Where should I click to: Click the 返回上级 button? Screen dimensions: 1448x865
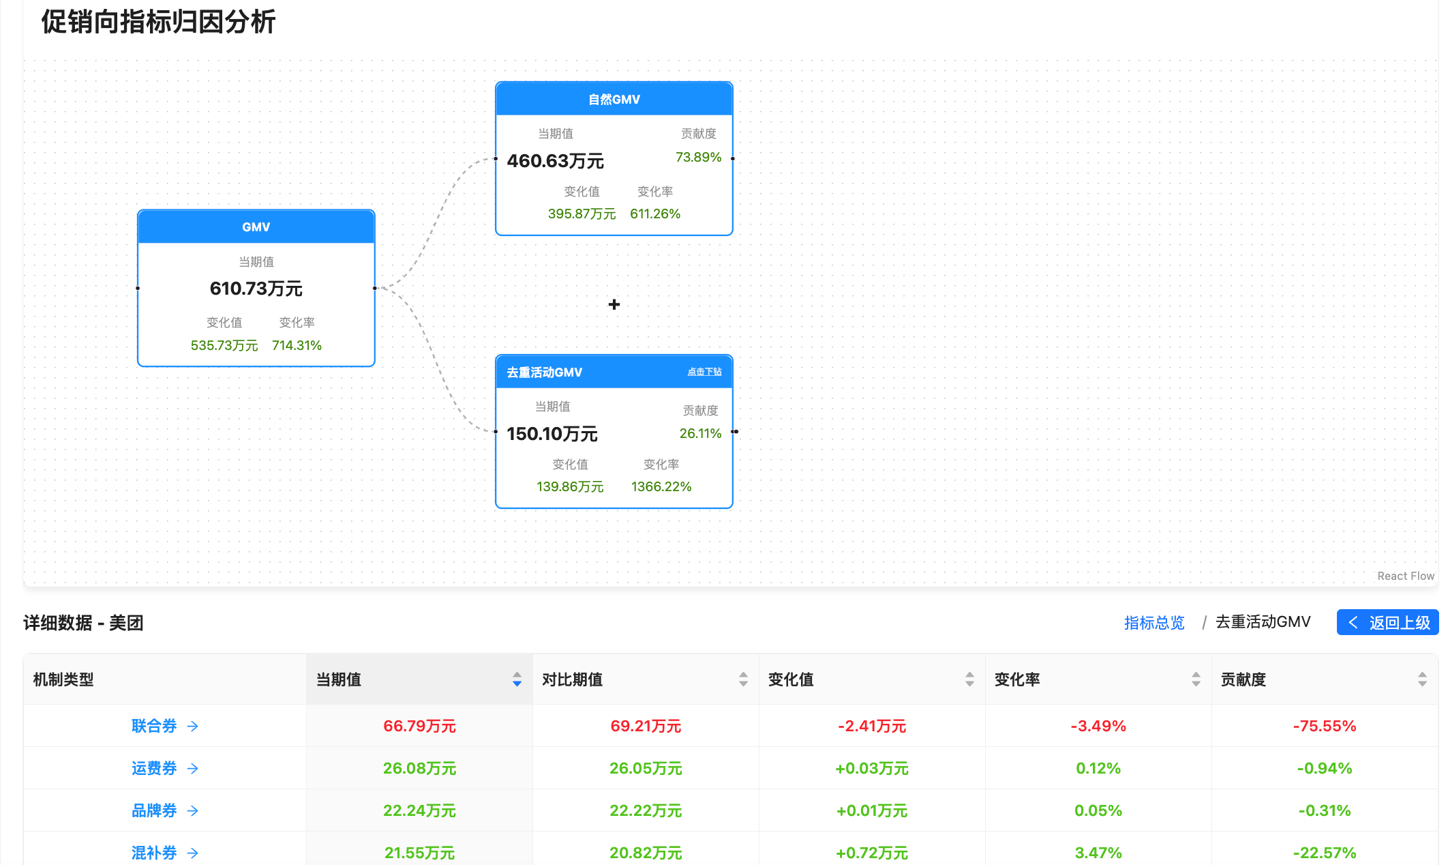point(1387,622)
